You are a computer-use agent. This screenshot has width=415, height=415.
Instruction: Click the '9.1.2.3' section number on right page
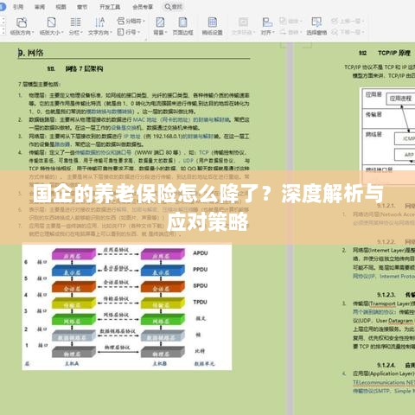386,295
